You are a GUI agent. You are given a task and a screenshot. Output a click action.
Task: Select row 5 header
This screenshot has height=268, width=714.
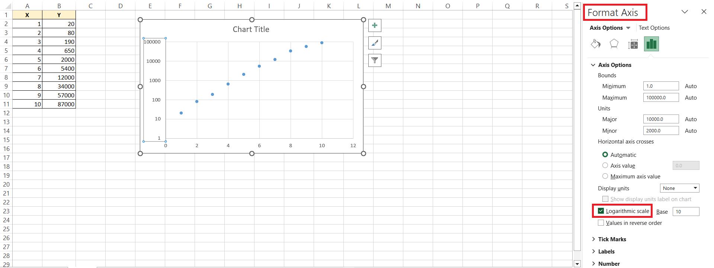6,51
